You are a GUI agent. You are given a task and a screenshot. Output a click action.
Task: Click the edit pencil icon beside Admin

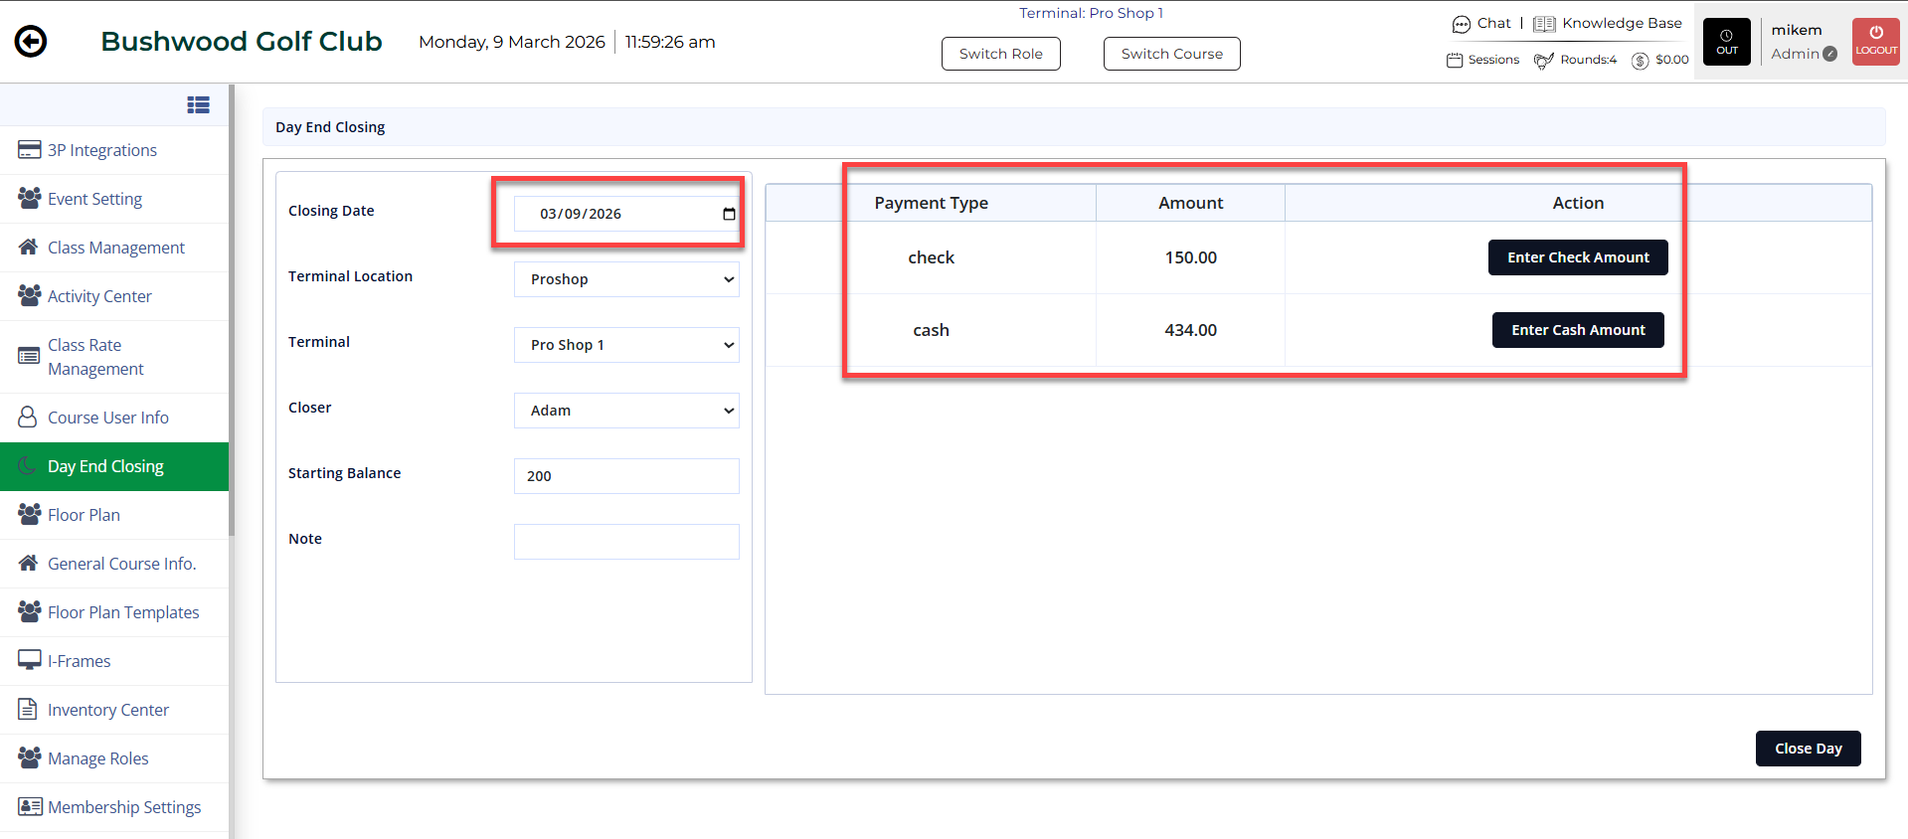1829,54
